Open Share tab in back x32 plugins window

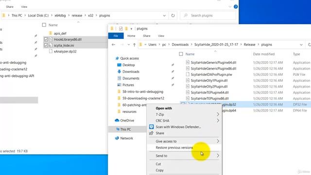click(x=10, y=7)
